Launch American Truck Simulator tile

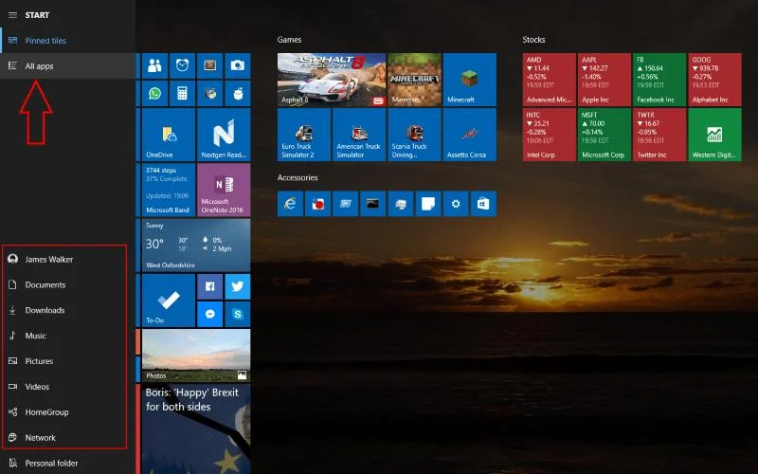click(x=359, y=135)
